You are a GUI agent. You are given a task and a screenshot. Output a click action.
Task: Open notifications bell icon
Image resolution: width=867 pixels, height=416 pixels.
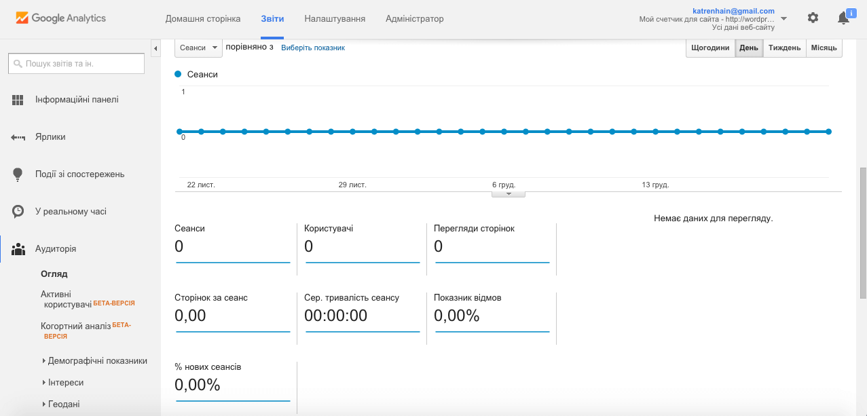843,18
